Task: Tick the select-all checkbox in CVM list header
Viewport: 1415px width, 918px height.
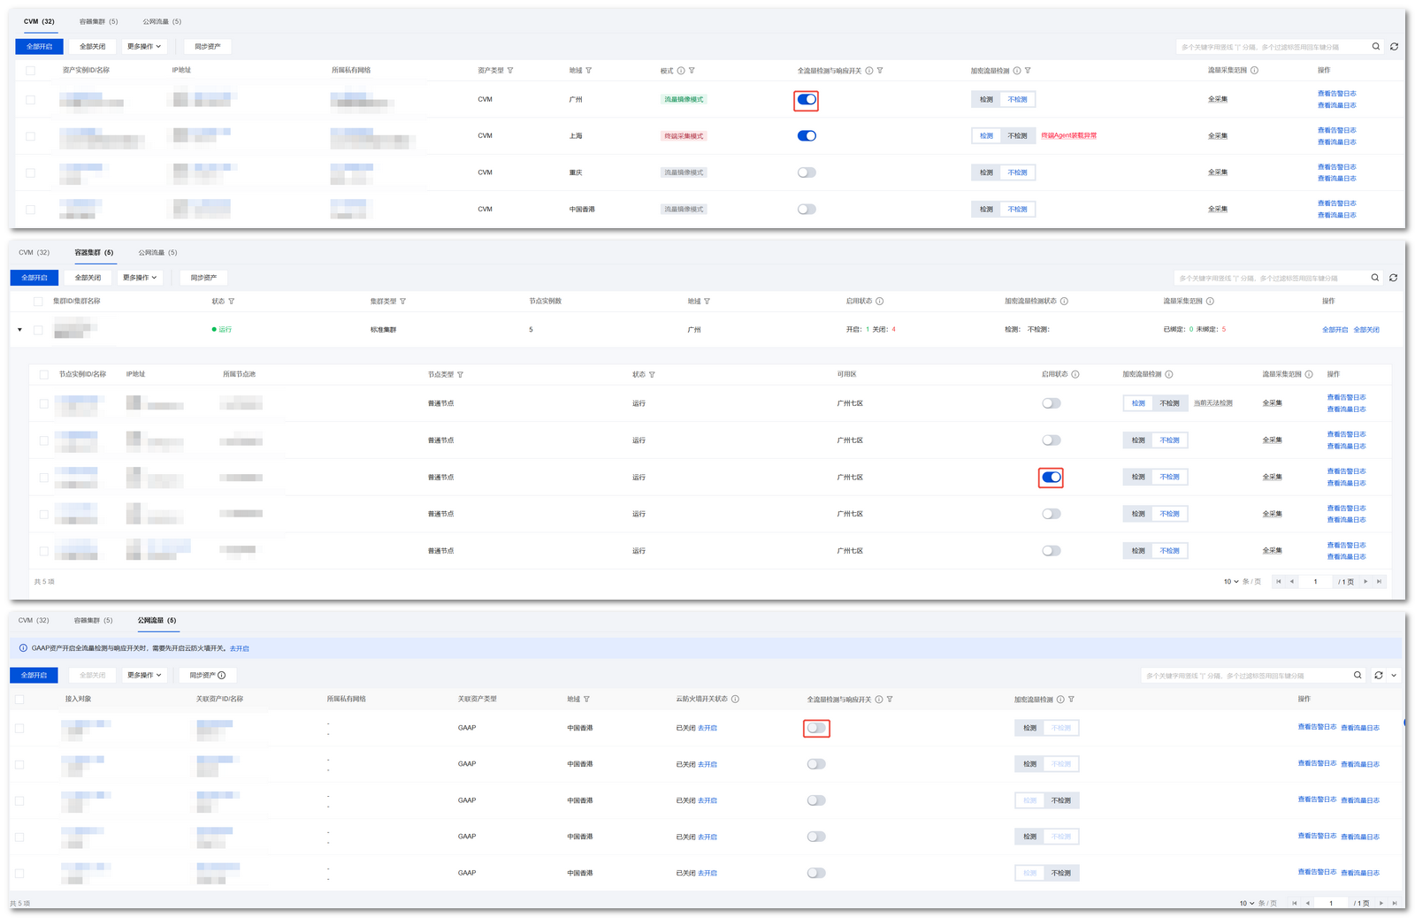Action: [x=31, y=71]
